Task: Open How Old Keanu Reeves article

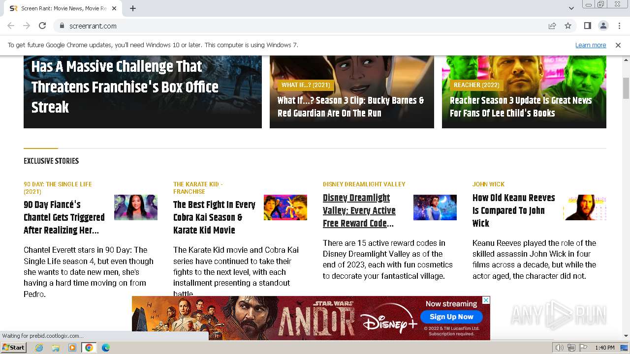Action: [x=513, y=210]
